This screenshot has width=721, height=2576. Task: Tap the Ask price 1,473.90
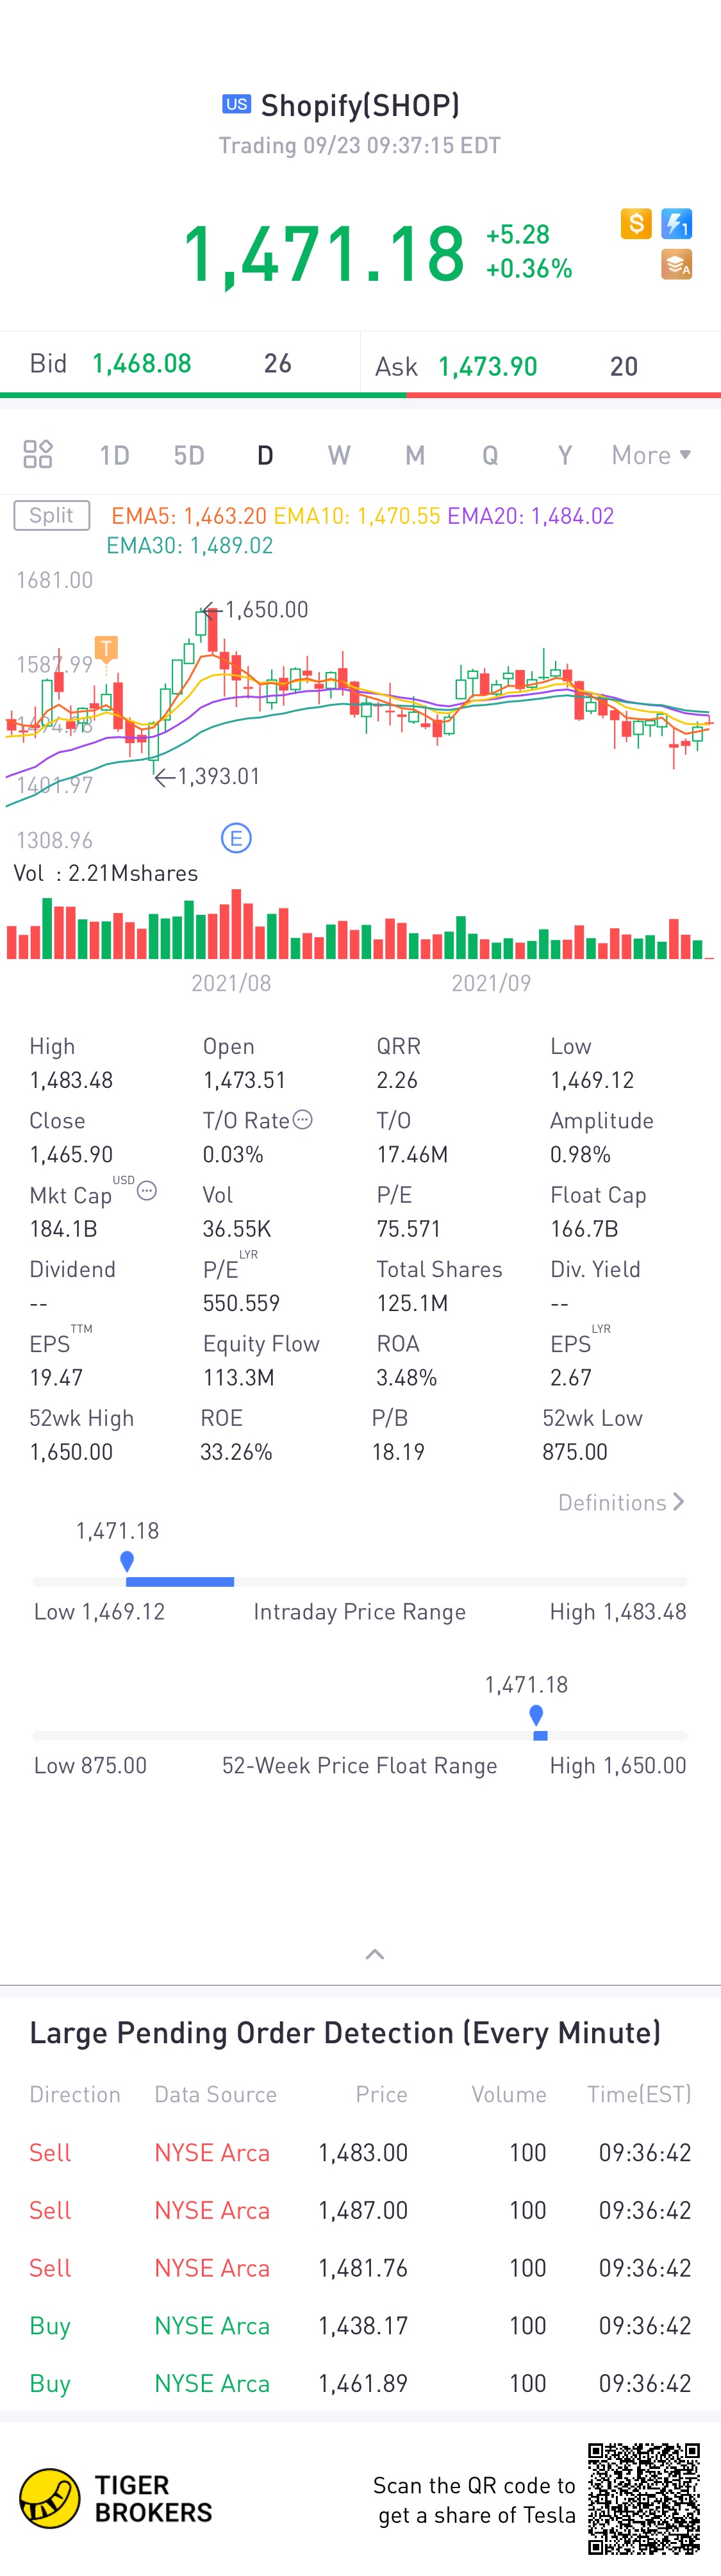[x=488, y=366]
